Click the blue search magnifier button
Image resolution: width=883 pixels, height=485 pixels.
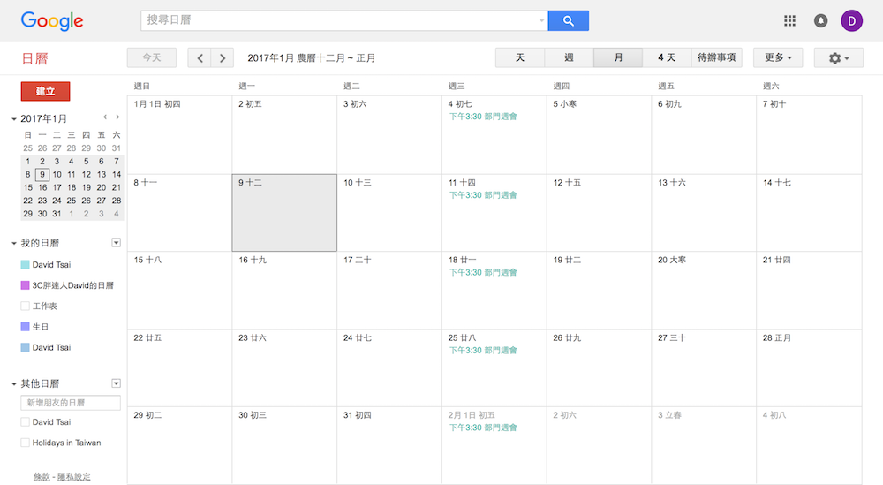pyautogui.click(x=568, y=20)
